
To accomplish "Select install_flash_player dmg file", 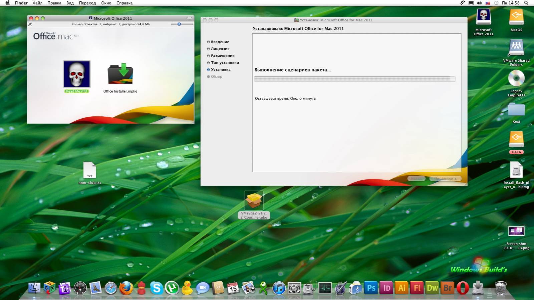I will [x=516, y=175].
